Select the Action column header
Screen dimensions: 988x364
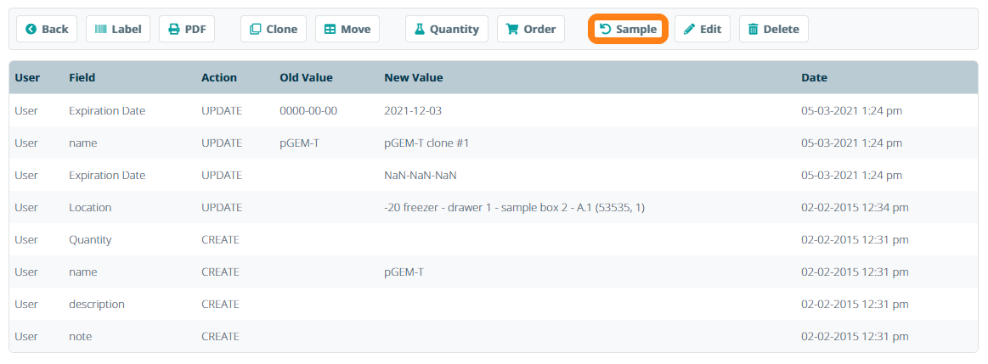click(x=218, y=77)
